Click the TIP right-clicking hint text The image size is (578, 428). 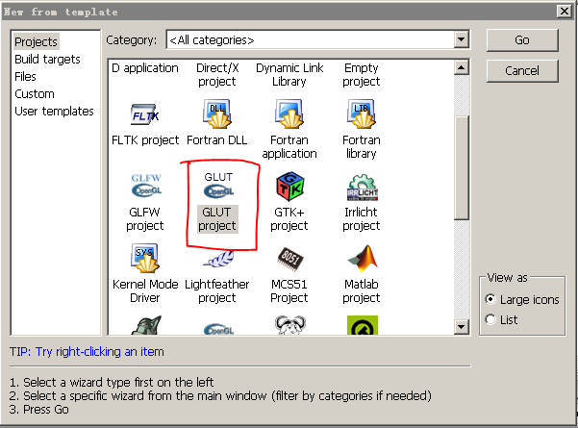[x=87, y=352]
